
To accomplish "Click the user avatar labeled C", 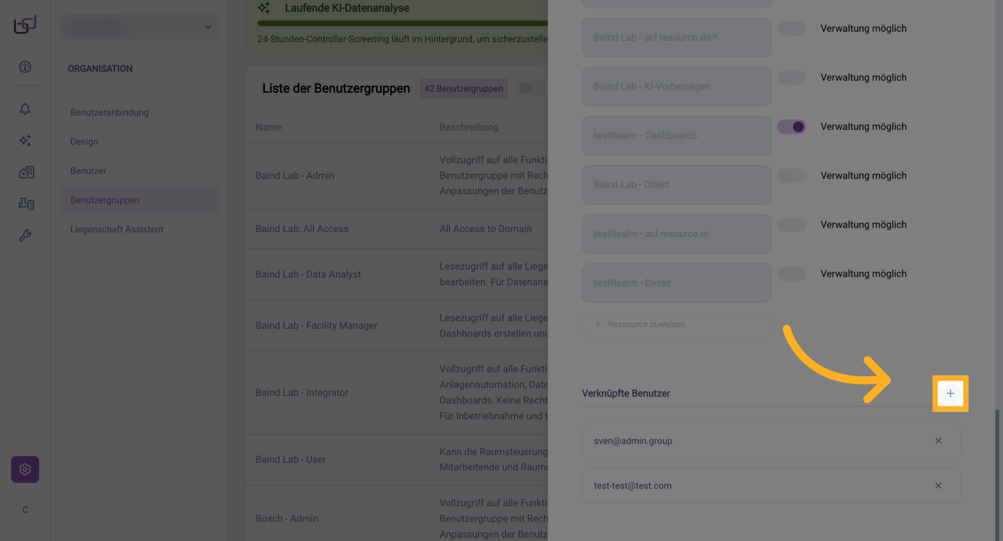I will coord(25,510).
